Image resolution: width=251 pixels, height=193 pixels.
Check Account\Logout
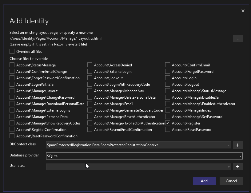168,84
